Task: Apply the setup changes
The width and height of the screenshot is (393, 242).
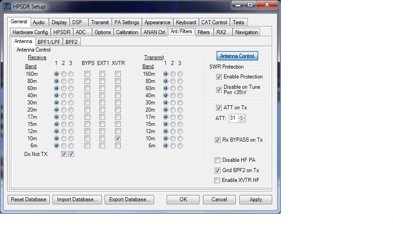Action: coord(256,199)
